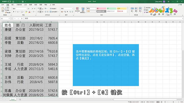This screenshot has width=184, height=103.
Task: Click the Page Layout view icon in status bar
Action: tap(162, 102)
